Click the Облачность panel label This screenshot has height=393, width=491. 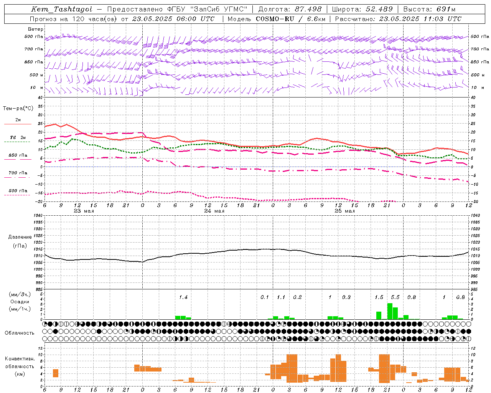point(19,333)
